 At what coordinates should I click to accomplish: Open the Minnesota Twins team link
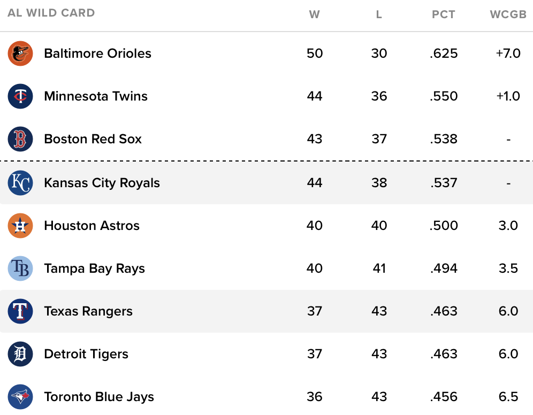(x=96, y=96)
